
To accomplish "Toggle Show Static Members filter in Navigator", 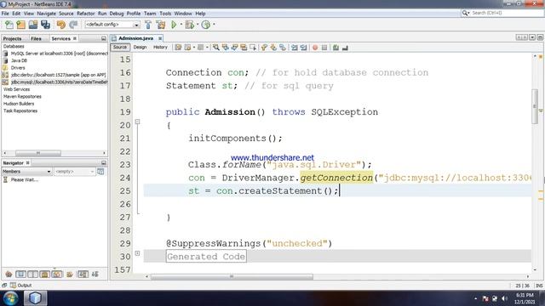I will coord(32,275).
